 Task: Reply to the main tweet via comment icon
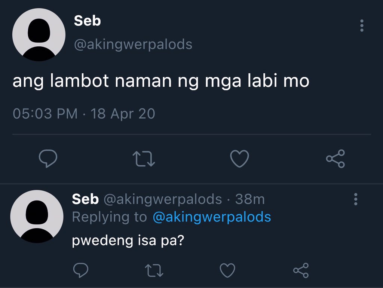click(x=48, y=159)
